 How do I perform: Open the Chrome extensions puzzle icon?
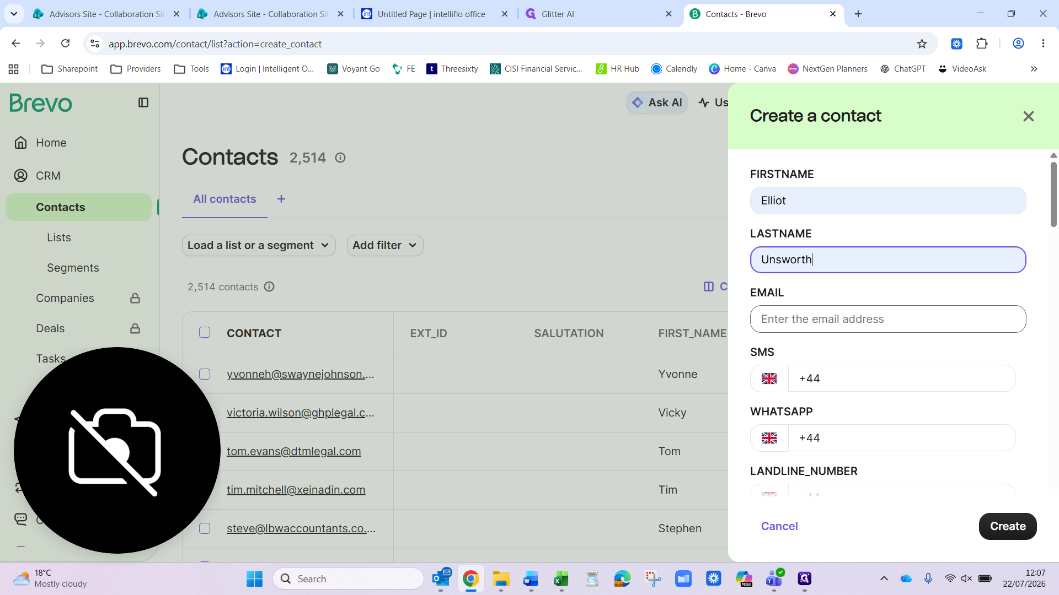tap(982, 44)
